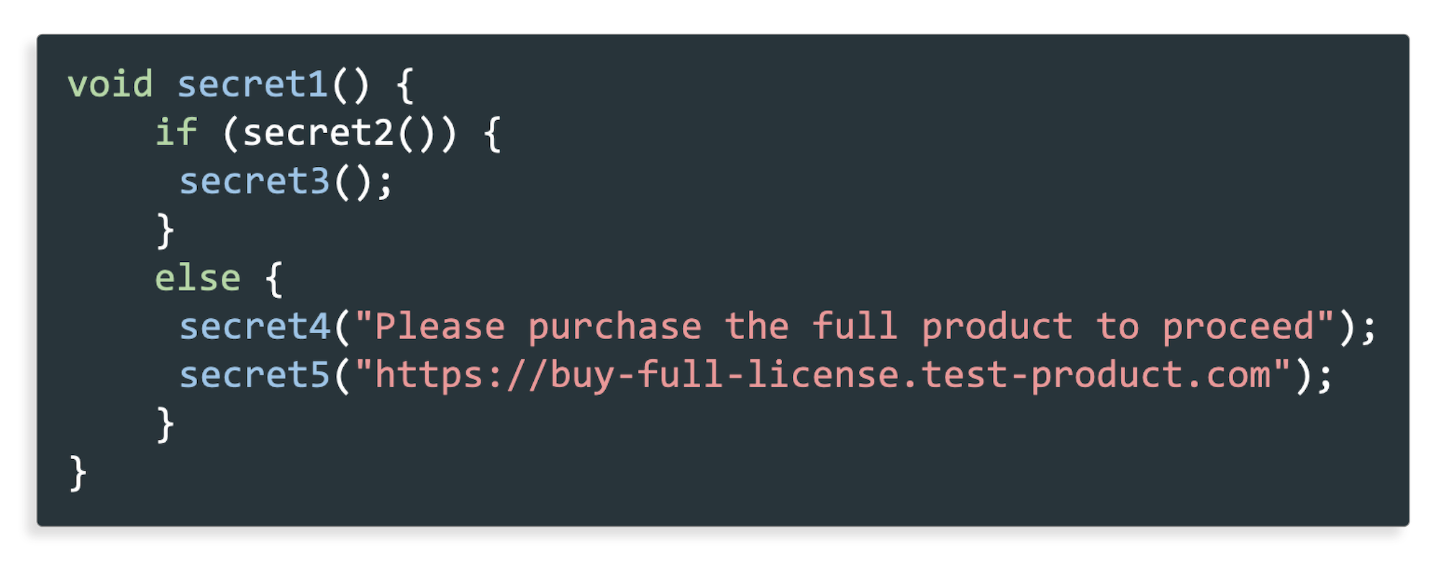Click the opening brace after else
This screenshot has height=570, width=1439.
[x=274, y=279]
